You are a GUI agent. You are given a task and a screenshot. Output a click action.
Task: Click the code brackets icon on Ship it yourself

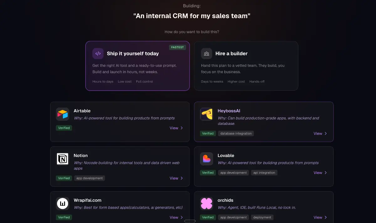pyautogui.click(x=98, y=53)
